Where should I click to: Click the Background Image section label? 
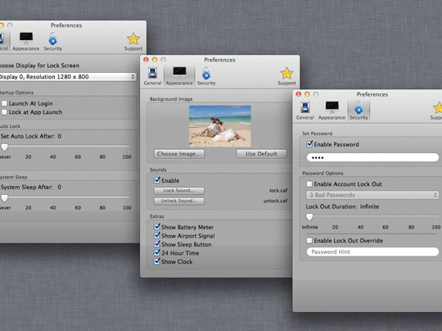(171, 99)
